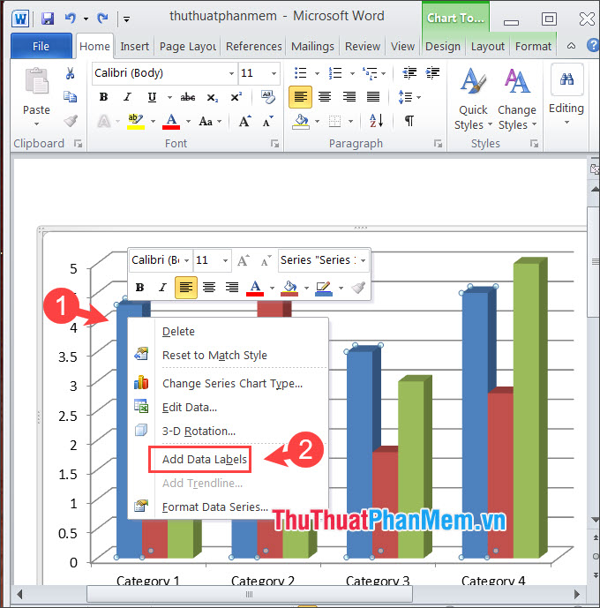Open the File tab
This screenshot has height=608, width=600.
pyautogui.click(x=41, y=47)
